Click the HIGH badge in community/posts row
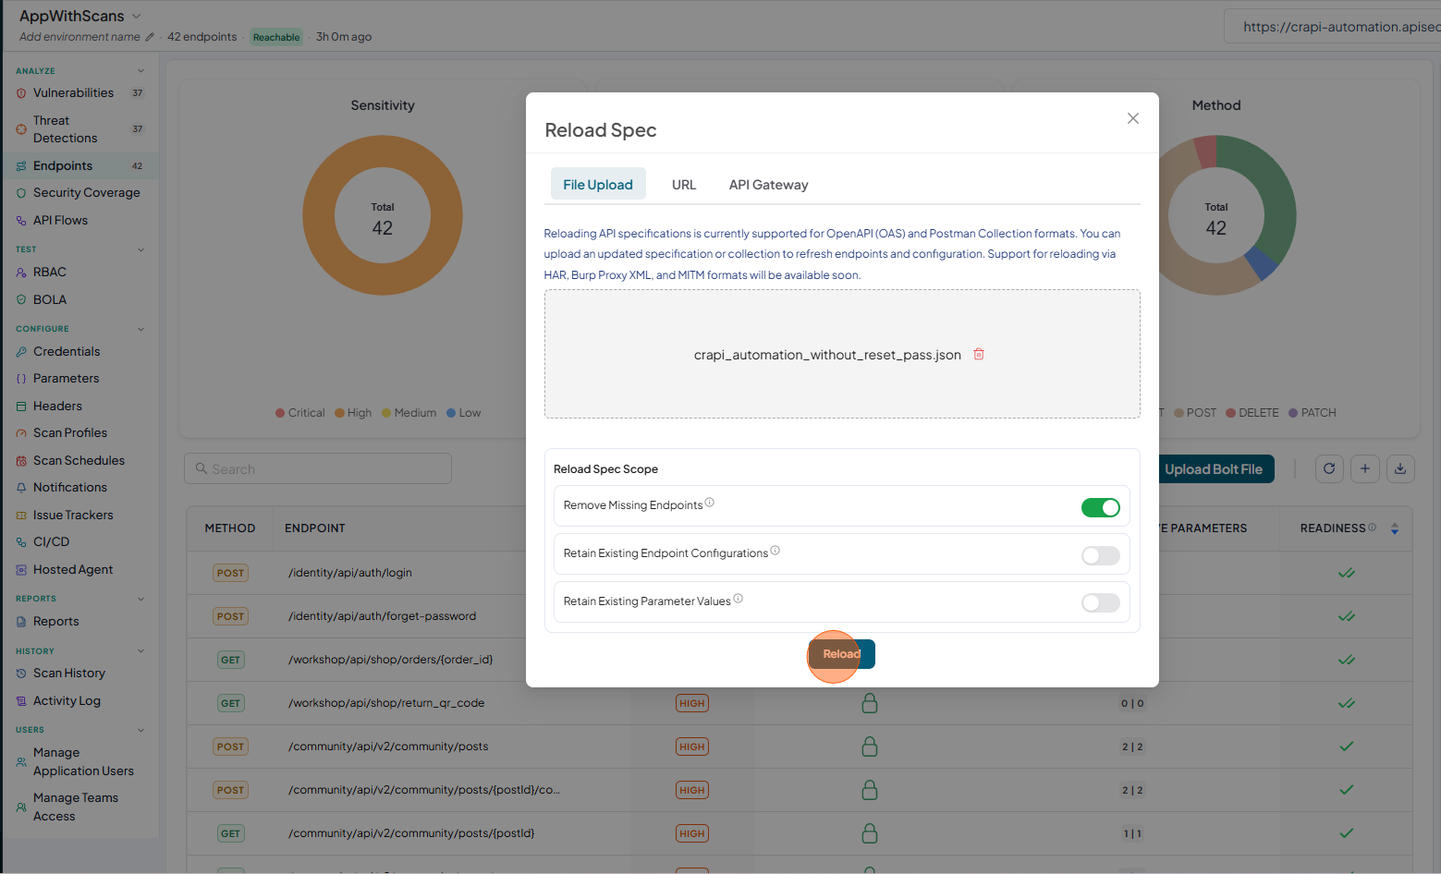This screenshot has width=1441, height=874. coord(692,747)
